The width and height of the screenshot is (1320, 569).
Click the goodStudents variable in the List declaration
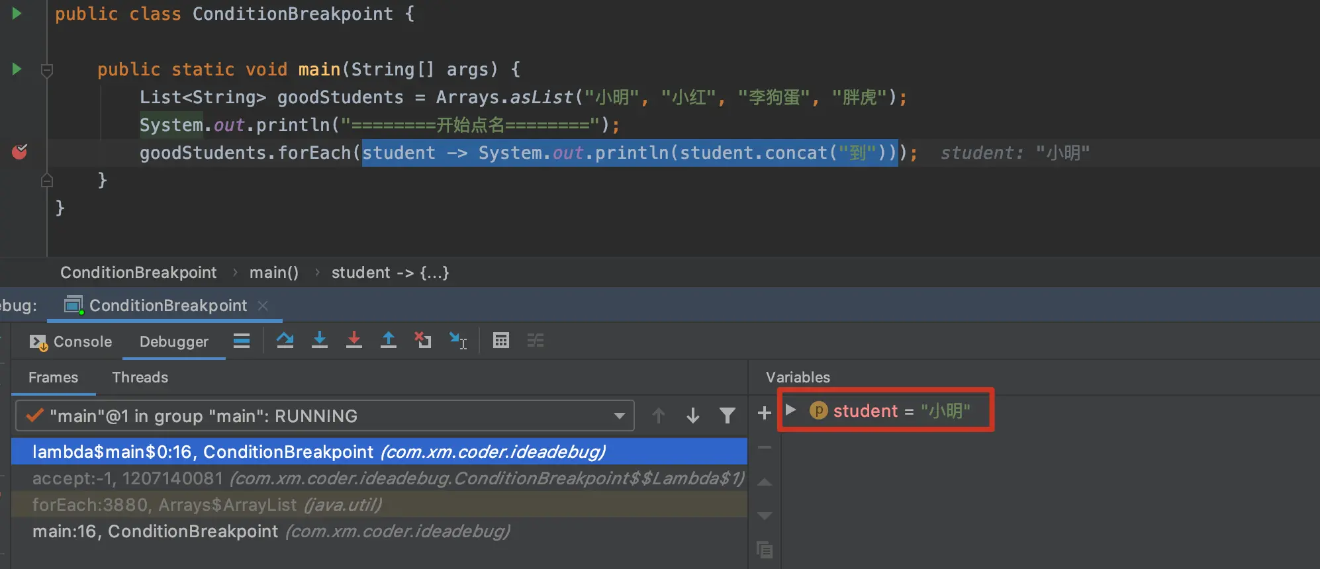(340, 97)
